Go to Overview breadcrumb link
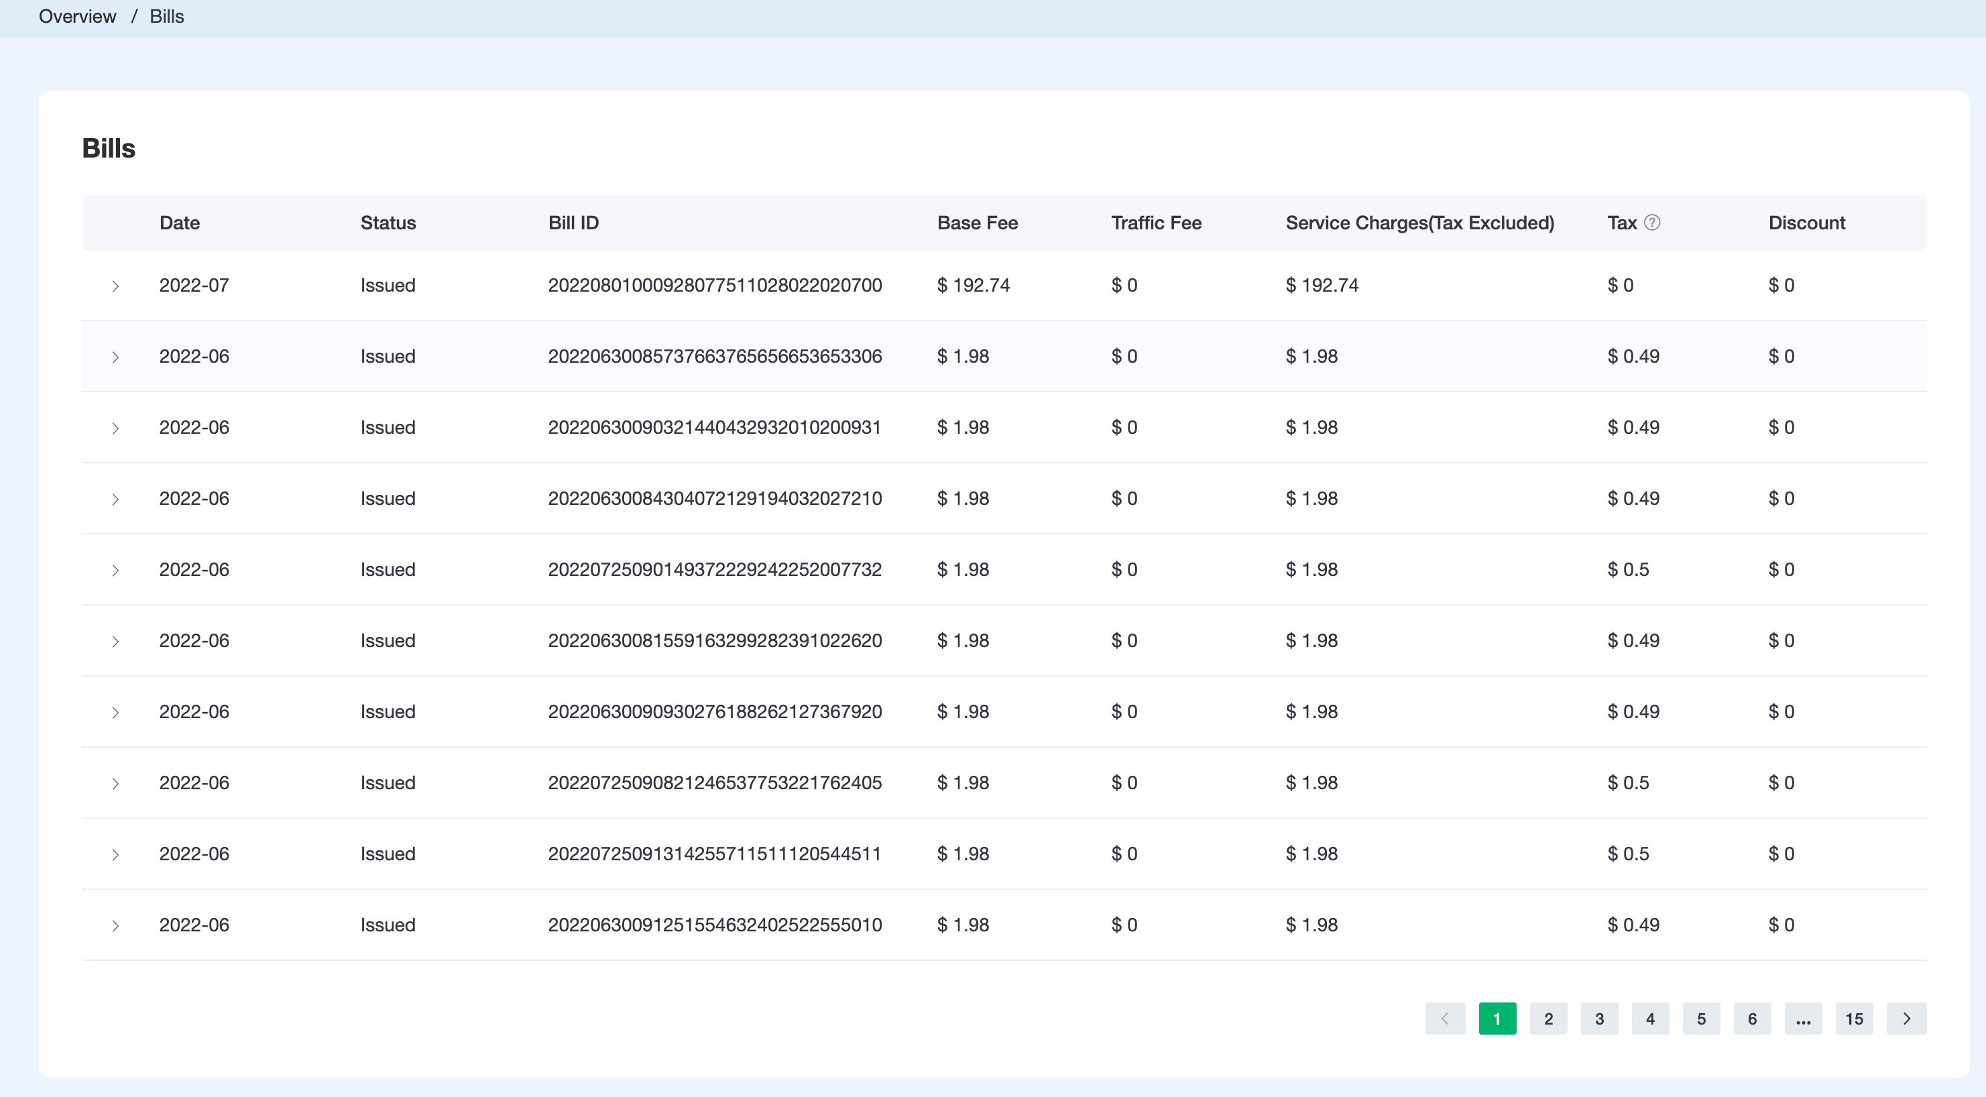The width and height of the screenshot is (1986, 1097). pos(77,16)
